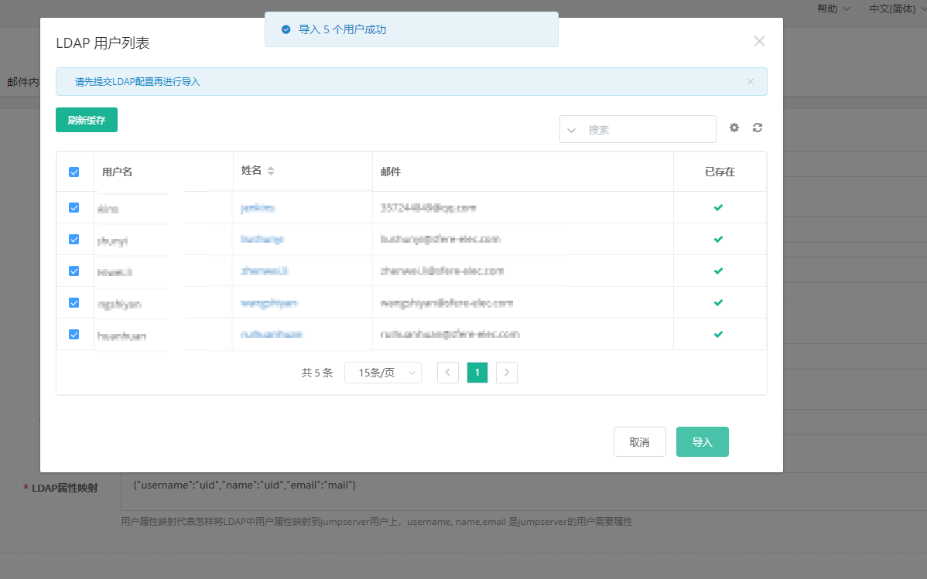The height and width of the screenshot is (579, 927).
Task: Open settings via the gear icon
Action: pyautogui.click(x=734, y=128)
